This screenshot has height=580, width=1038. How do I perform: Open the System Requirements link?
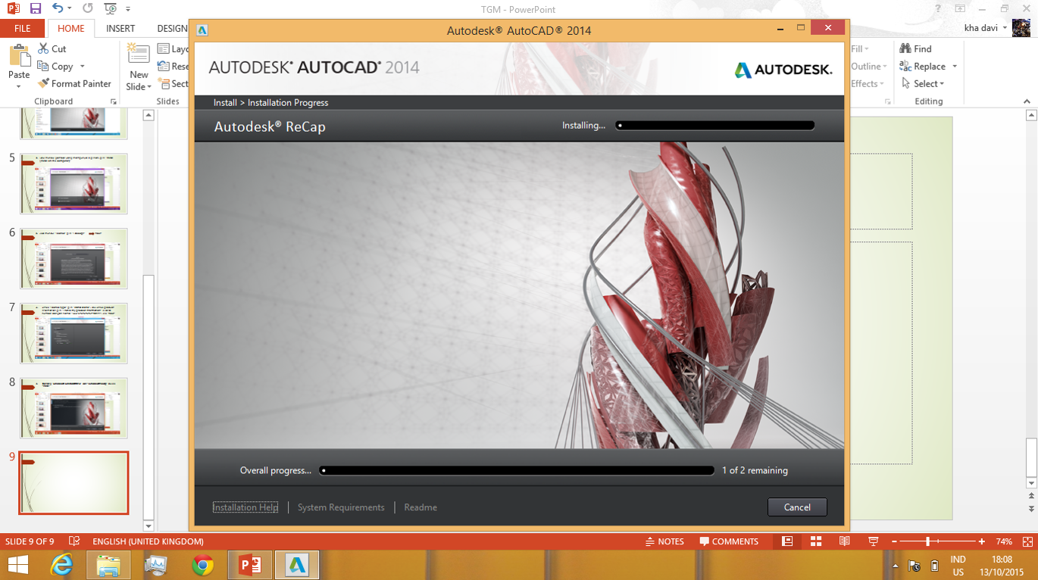tap(340, 507)
